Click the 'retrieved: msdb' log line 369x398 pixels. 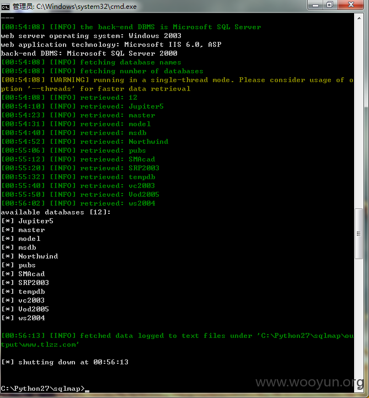click(x=74, y=133)
